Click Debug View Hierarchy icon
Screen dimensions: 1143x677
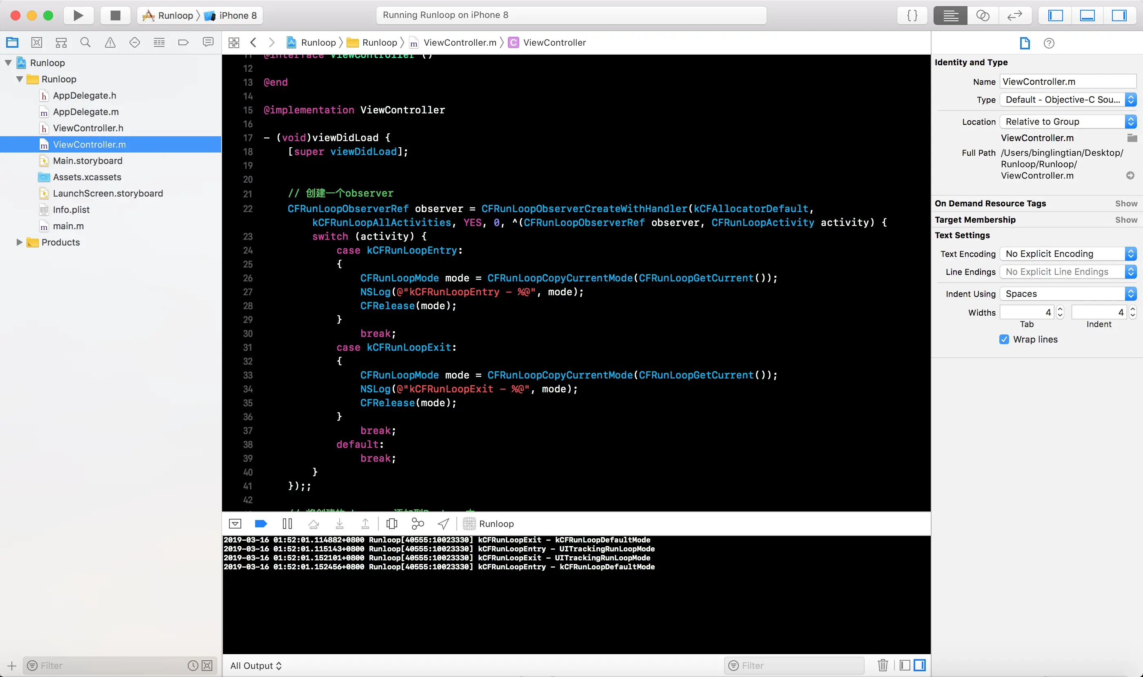click(392, 524)
